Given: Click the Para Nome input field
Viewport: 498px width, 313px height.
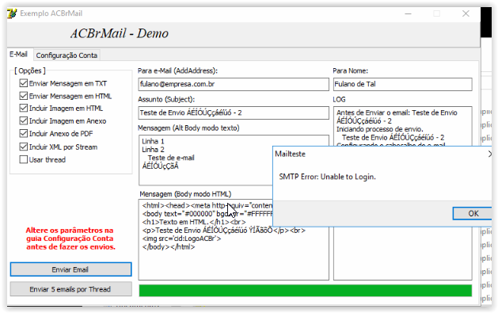Looking at the screenshot, I should [402, 84].
